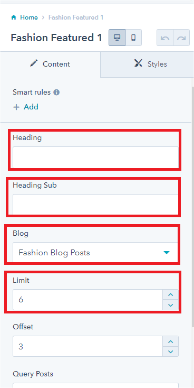
Task: Increase the Offset value with up arrow
Action: click(170, 341)
